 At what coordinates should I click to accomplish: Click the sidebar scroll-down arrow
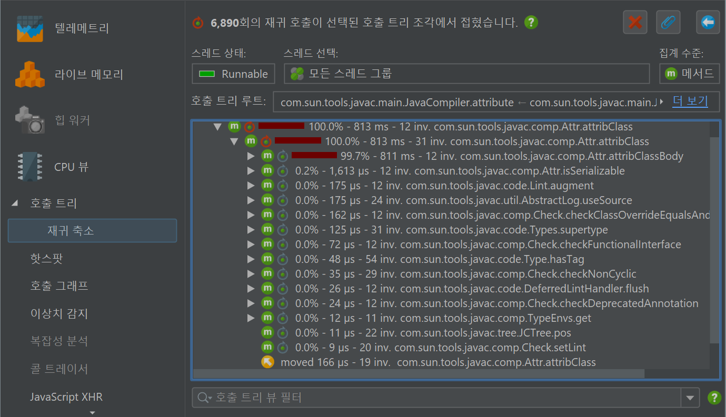coord(92,413)
